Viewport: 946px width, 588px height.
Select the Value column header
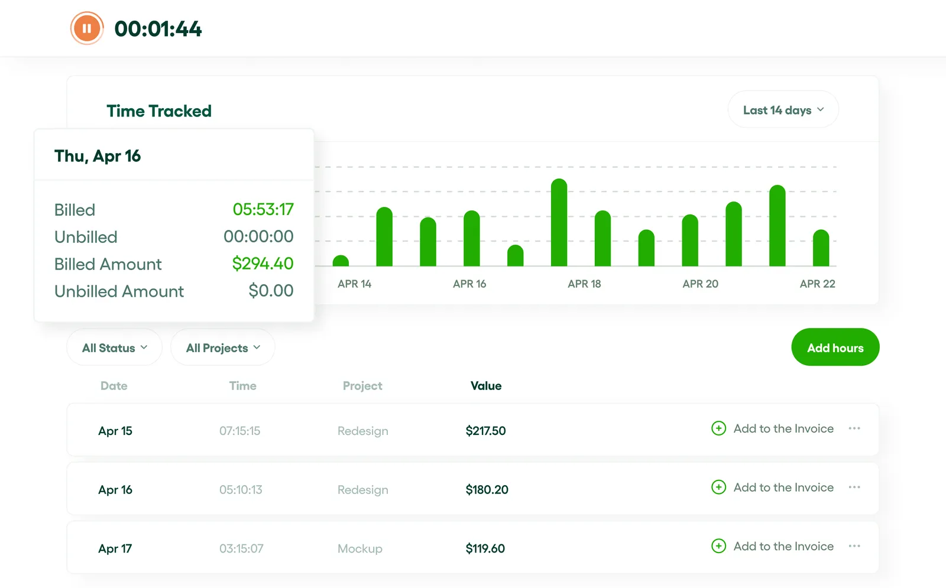(486, 385)
